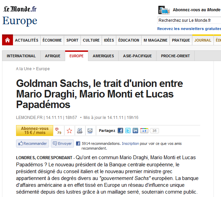Screen dimensions: 221x197
Task: Click the Le Monde.fr logo
Action: [x=20, y=9]
